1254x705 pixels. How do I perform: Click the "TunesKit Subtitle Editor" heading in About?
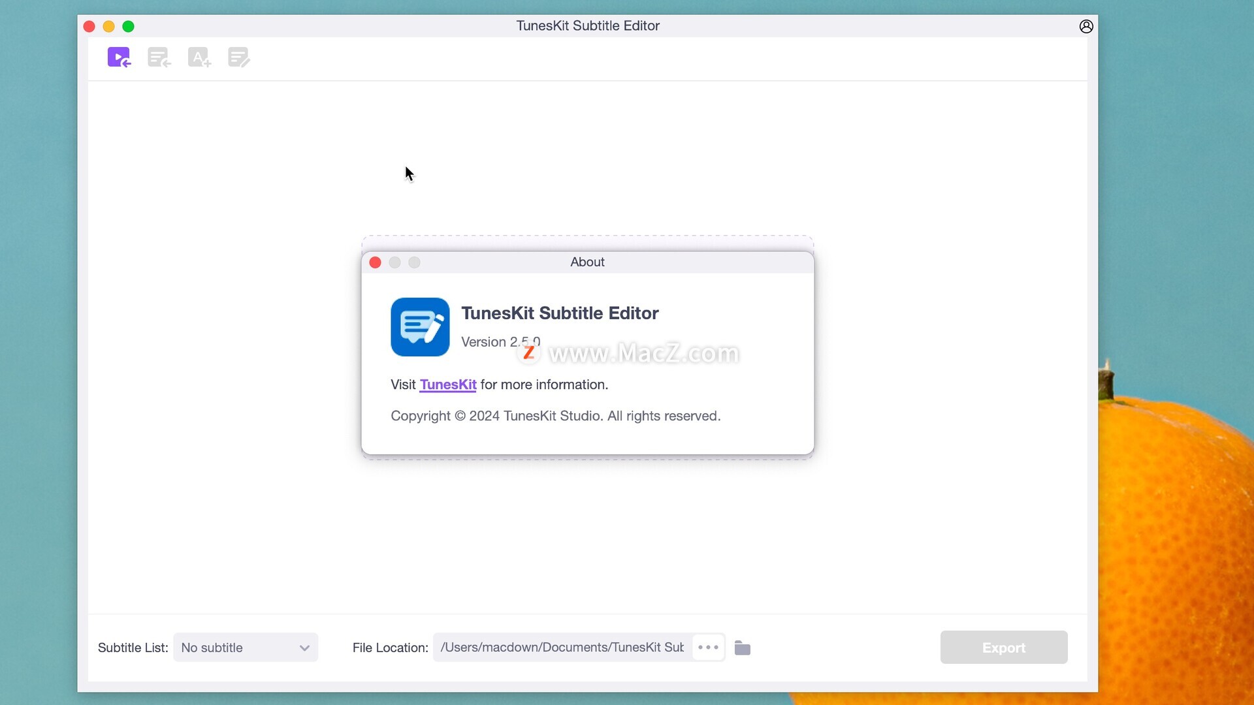(x=560, y=313)
